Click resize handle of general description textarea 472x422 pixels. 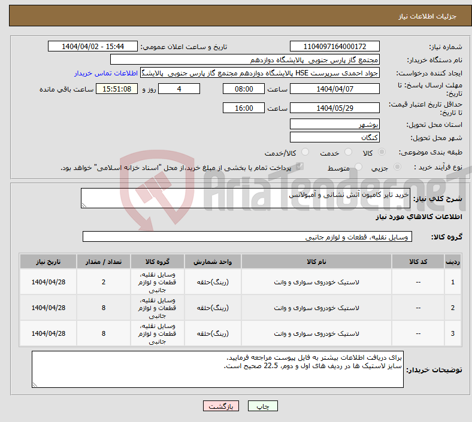click(84, 205)
